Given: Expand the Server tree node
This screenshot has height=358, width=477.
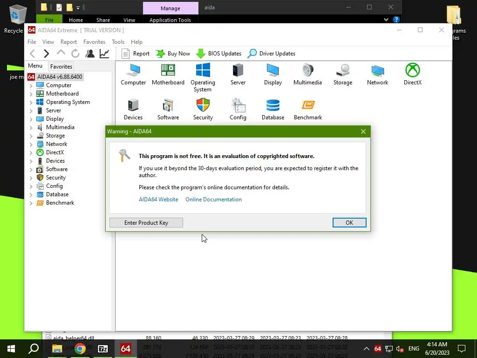Looking at the screenshot, I should click(31, 111).
